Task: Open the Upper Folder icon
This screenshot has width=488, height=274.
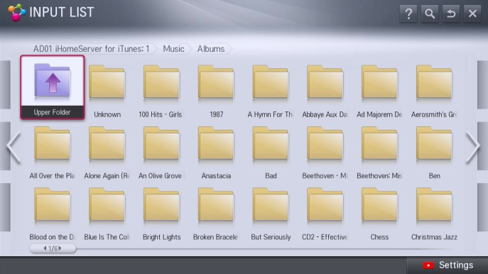Action: click(x=53, y=87)
